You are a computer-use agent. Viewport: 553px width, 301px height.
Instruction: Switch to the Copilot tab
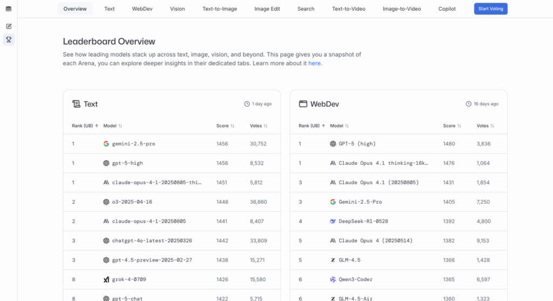[447, 9]
